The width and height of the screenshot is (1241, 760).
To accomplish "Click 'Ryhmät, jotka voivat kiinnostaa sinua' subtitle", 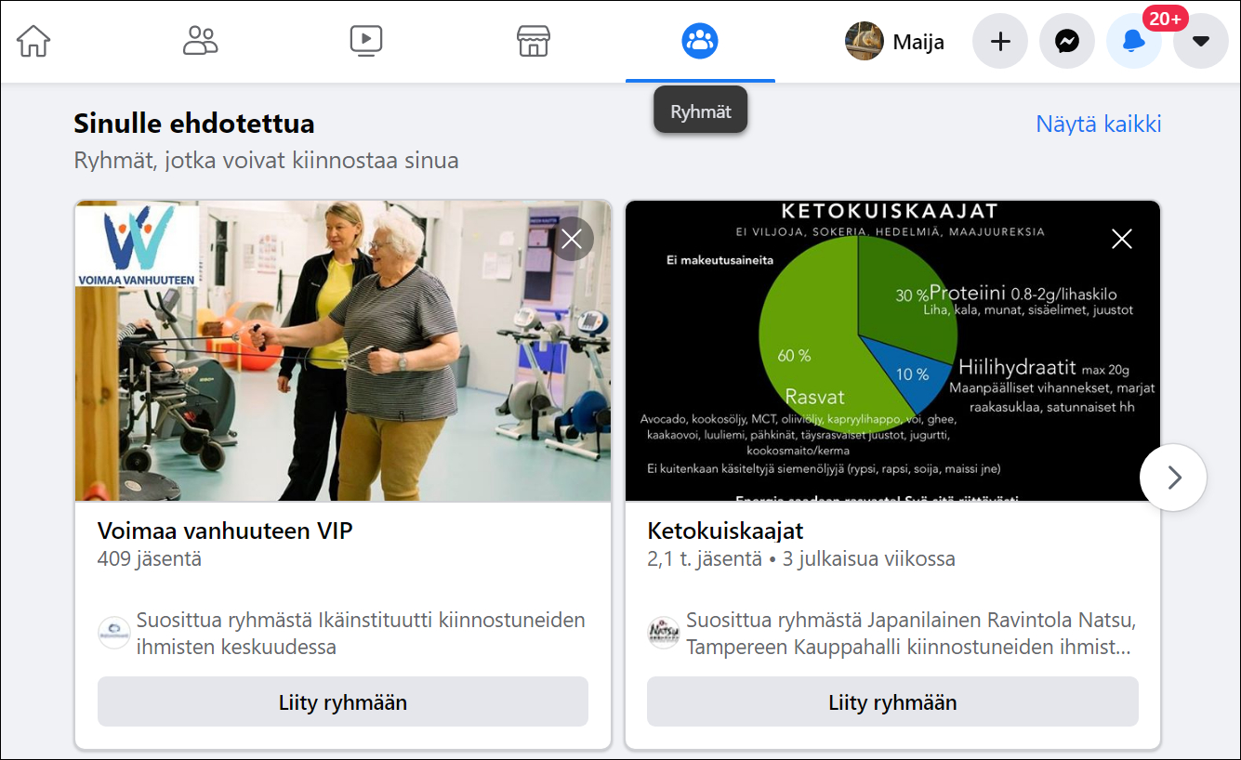I will 267,160.
